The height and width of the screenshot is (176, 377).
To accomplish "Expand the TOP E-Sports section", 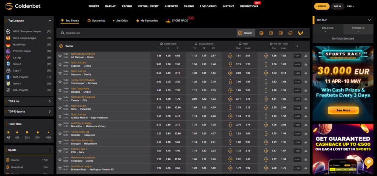I will 50,111.
